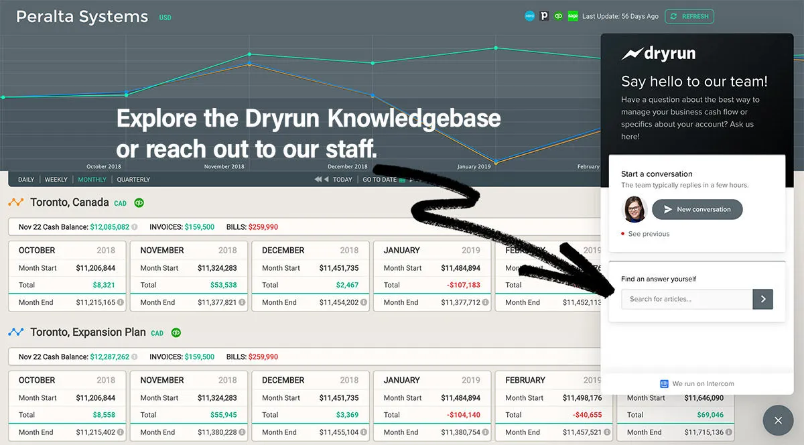Screen dimensions: 804x445
Task: Click the USD currency label beside Peralta Systems
Action: (165, 17)
